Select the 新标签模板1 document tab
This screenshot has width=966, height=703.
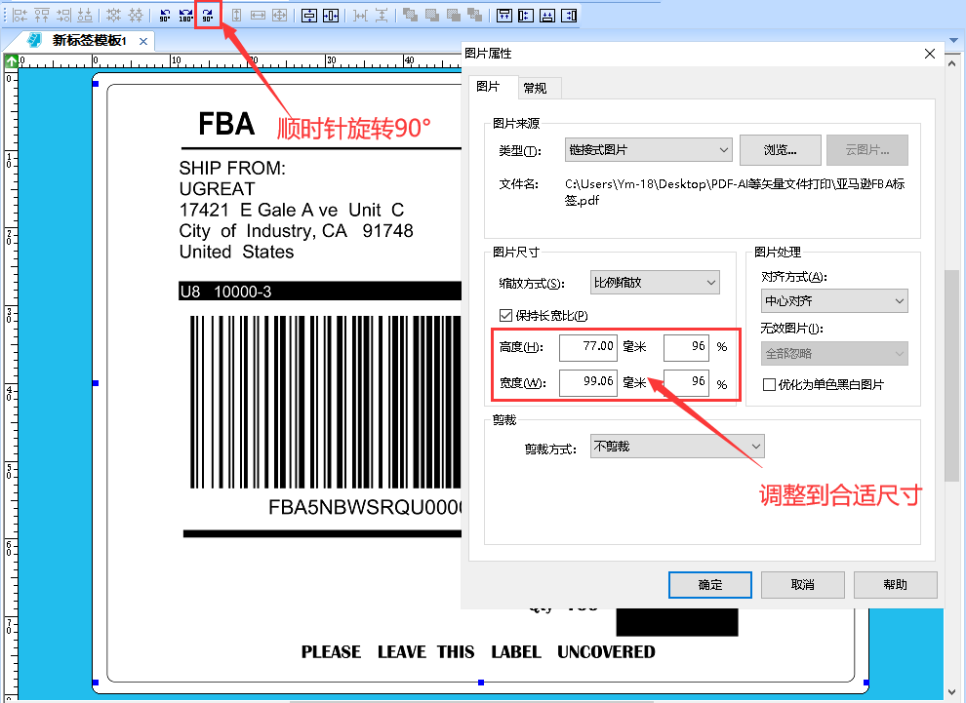[84, 41]
